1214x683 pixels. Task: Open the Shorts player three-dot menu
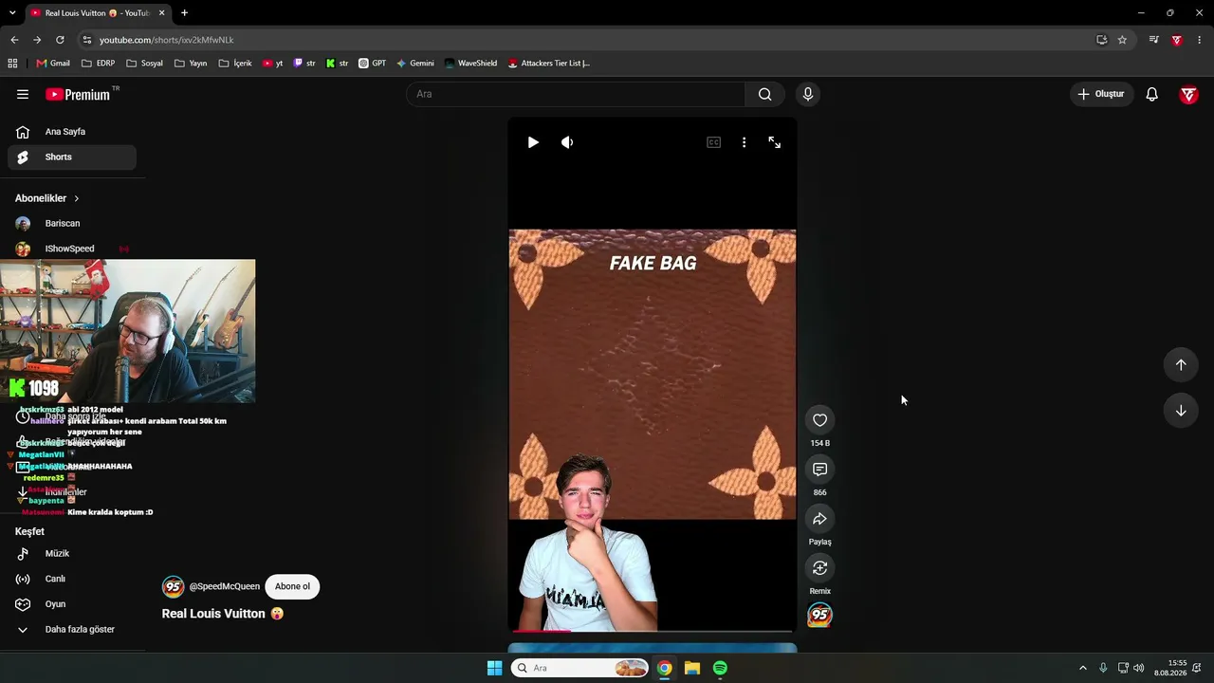coord(744,142)
